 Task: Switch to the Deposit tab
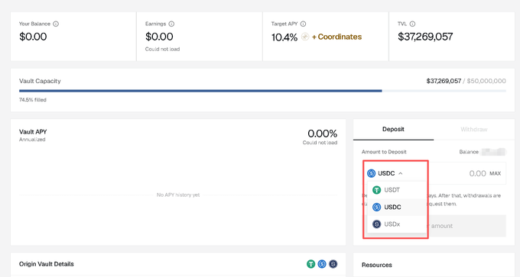[393, 130]
